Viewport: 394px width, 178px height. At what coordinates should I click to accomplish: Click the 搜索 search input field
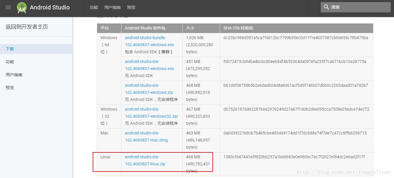point(355,7)
